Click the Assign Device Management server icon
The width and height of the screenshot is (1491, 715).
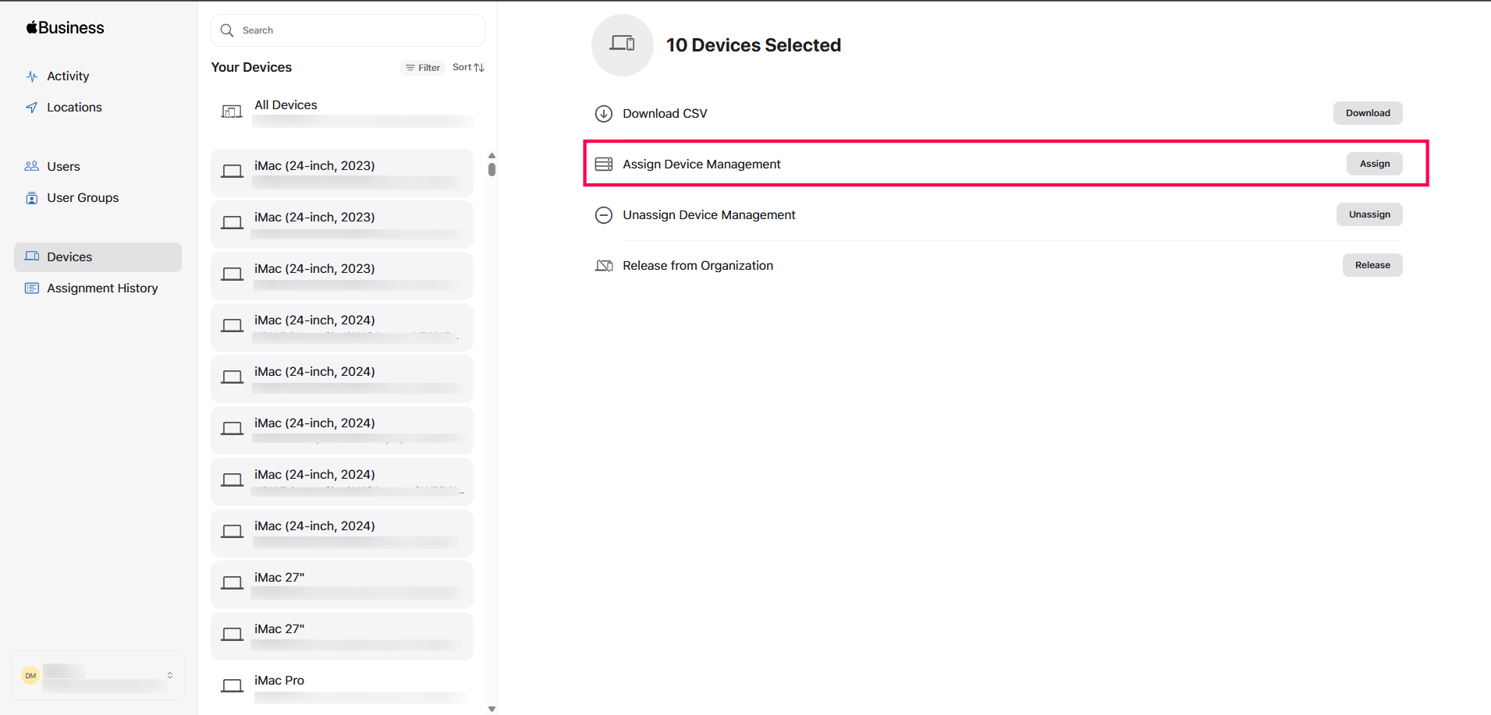(604, 165)
